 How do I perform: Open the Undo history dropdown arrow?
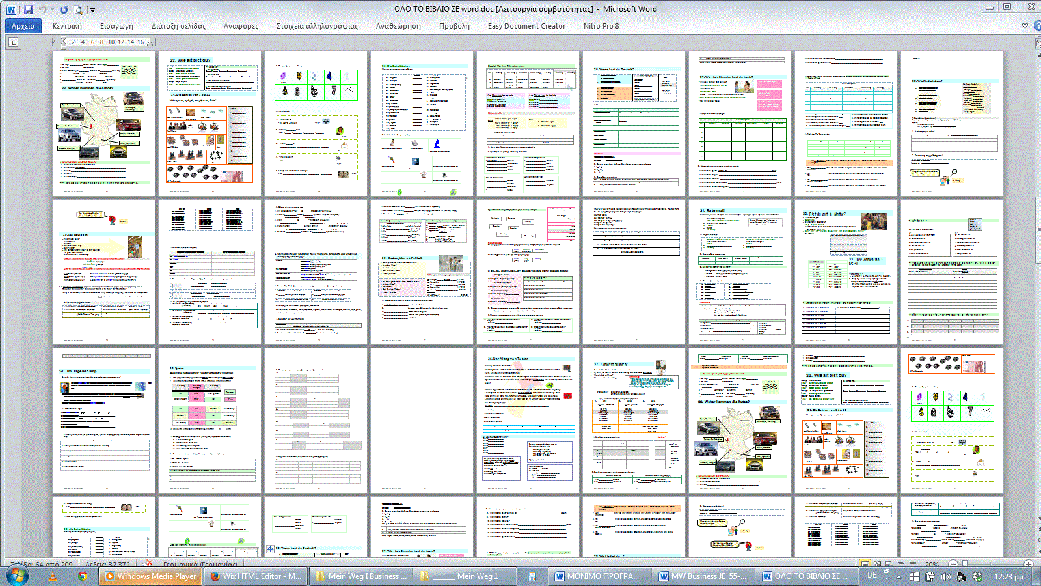click(52, 10)
